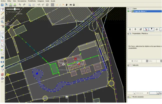Click the black hand toolbar icon
Image resolution: width=162 pixels, height=104 pixels.
(66, 5)
